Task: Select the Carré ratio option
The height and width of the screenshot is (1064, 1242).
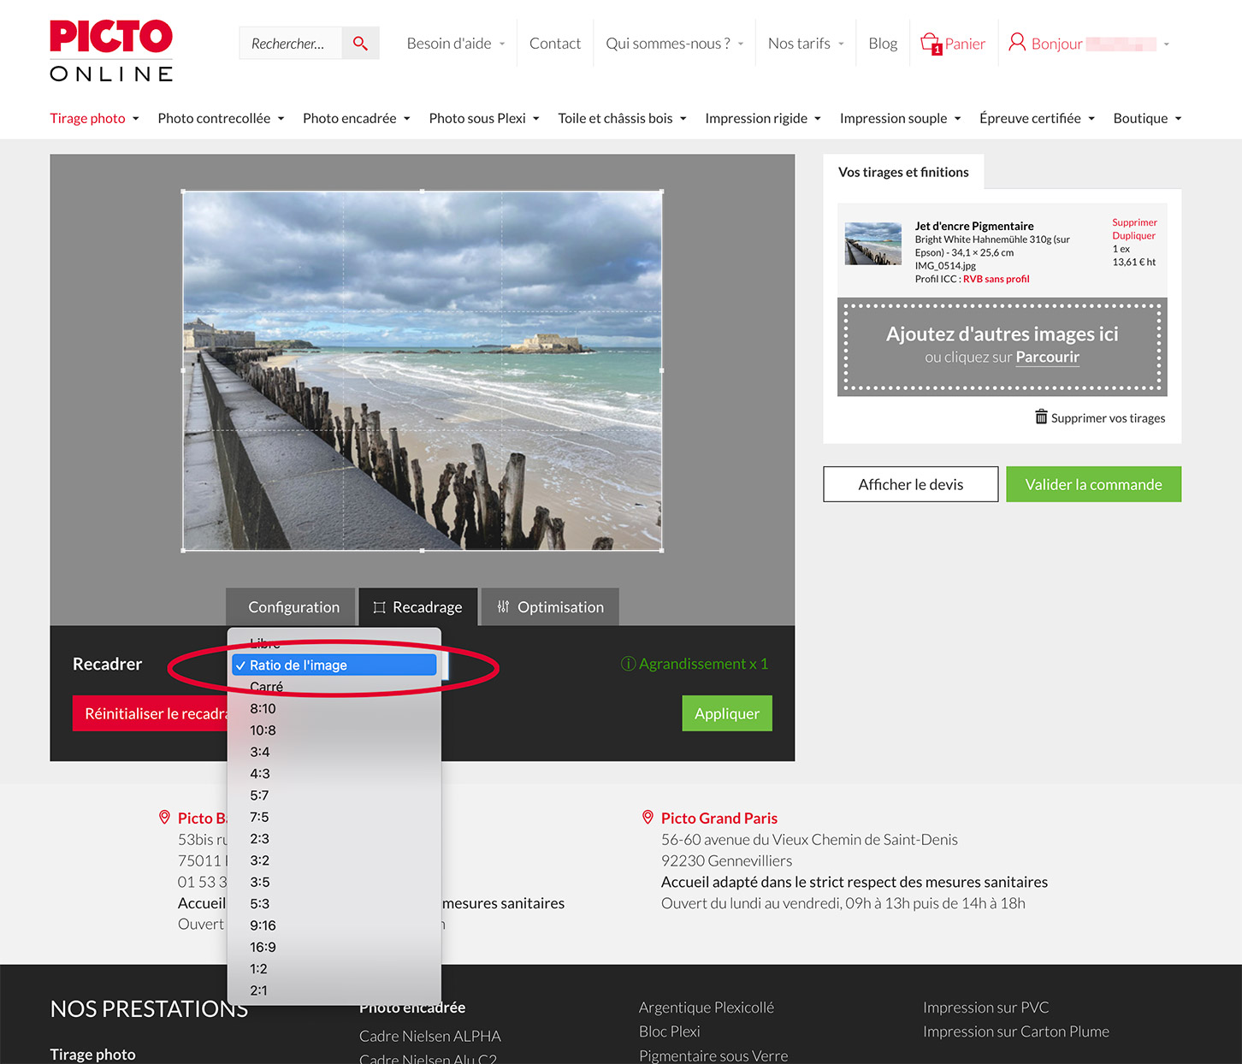Action: coord(267,687)
